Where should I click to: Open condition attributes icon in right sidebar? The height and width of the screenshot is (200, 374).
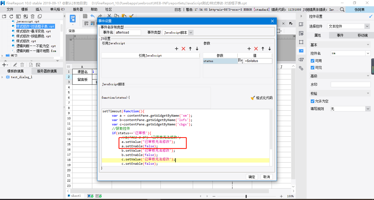(301, 59)
